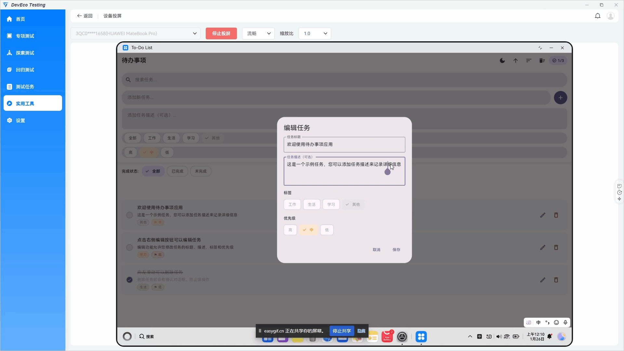This screenshot has height=351, width=624.
Task: Open App Gallery in the taskbar
Action: click(387, 337)
